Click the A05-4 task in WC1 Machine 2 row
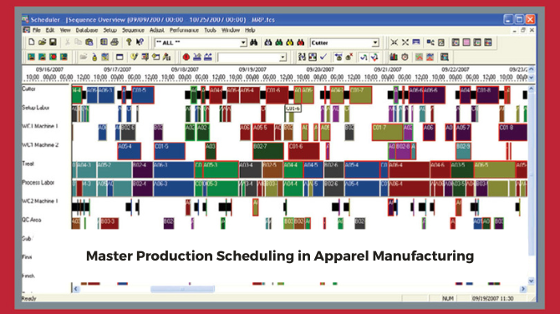The width and height of the screenshot is (560, 314). pos(130,151)
